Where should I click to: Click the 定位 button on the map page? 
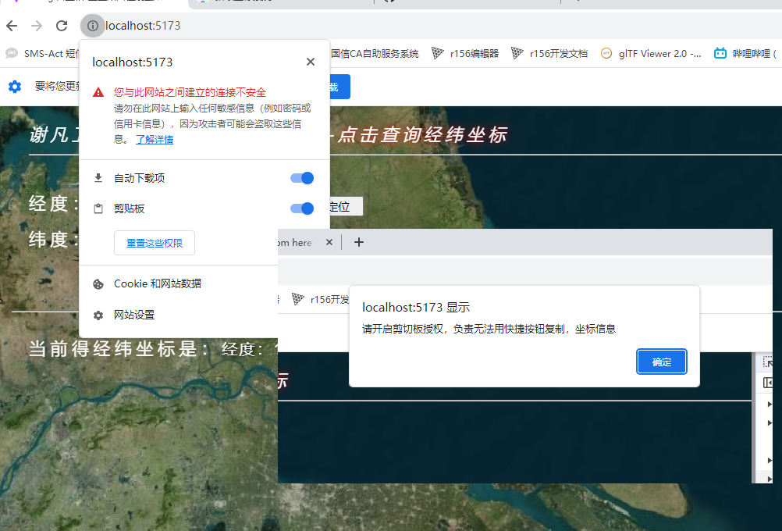(x=346, y=207)
